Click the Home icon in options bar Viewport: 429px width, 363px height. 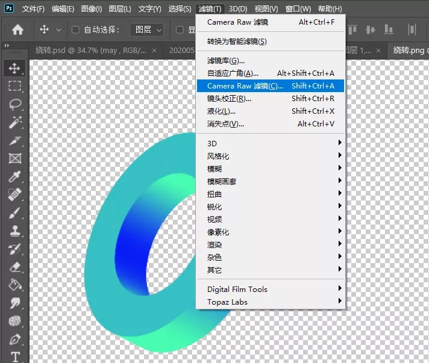[x=17, y=29]
